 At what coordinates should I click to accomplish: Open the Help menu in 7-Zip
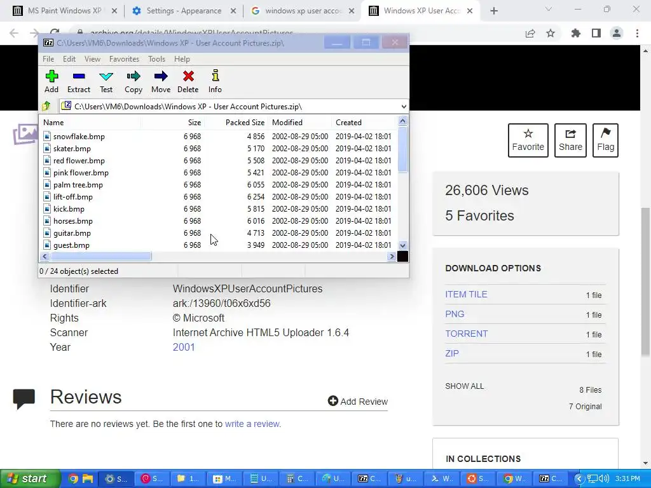click(x=182, y=59)
